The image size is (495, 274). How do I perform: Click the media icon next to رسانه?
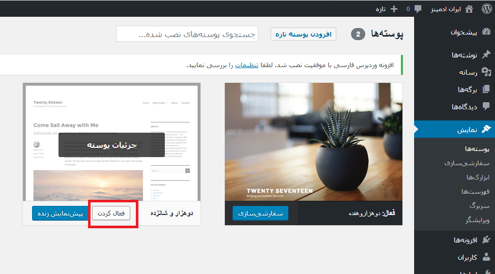(486, 72)
